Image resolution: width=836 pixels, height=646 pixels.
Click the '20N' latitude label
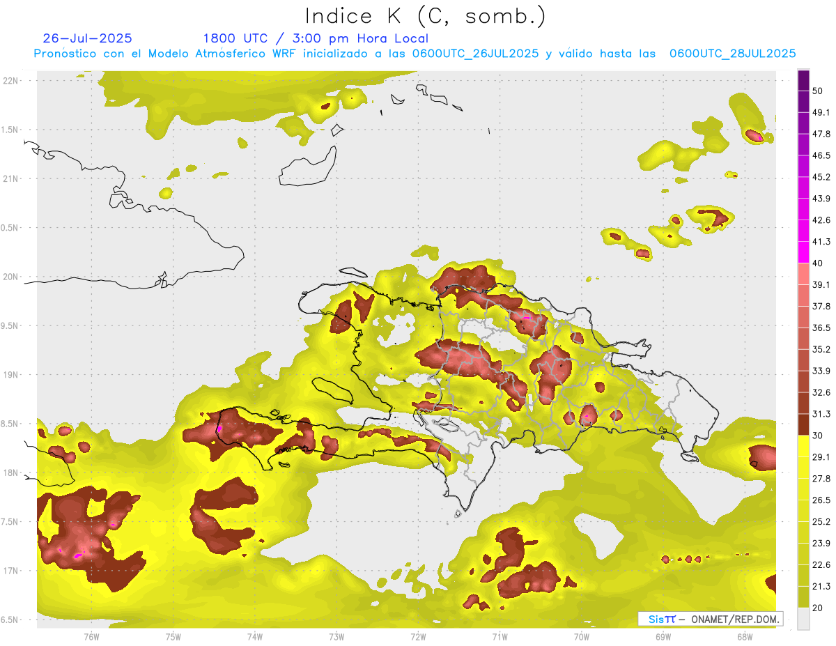(x=12, y=277)
